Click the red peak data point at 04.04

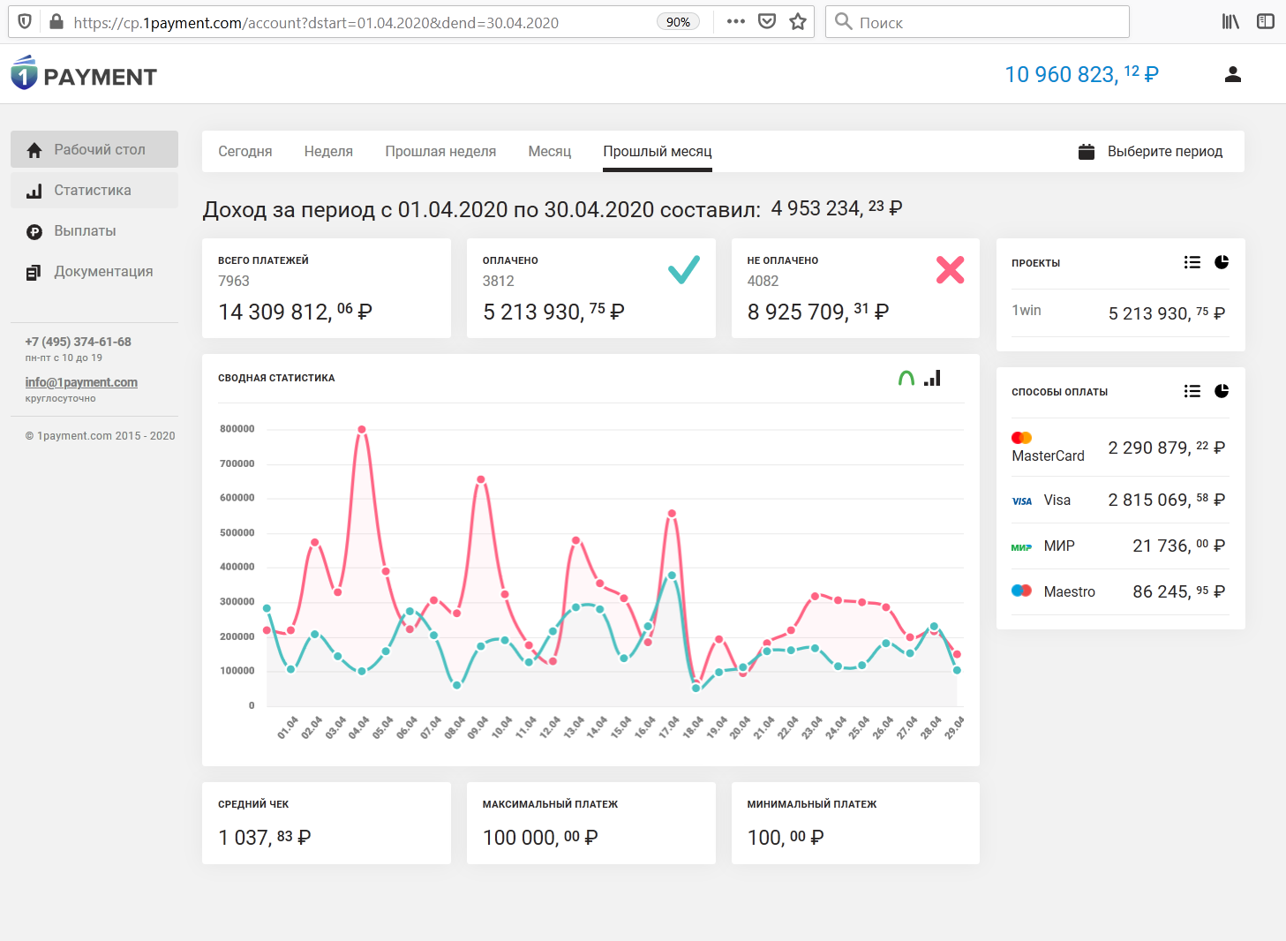pyautogui.click(x=362, y=430)
